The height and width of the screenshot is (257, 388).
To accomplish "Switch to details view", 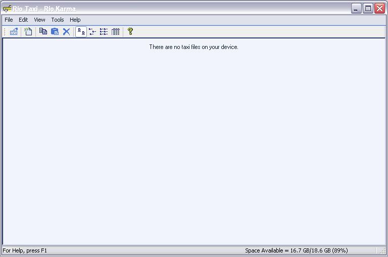I will point(115,32).
